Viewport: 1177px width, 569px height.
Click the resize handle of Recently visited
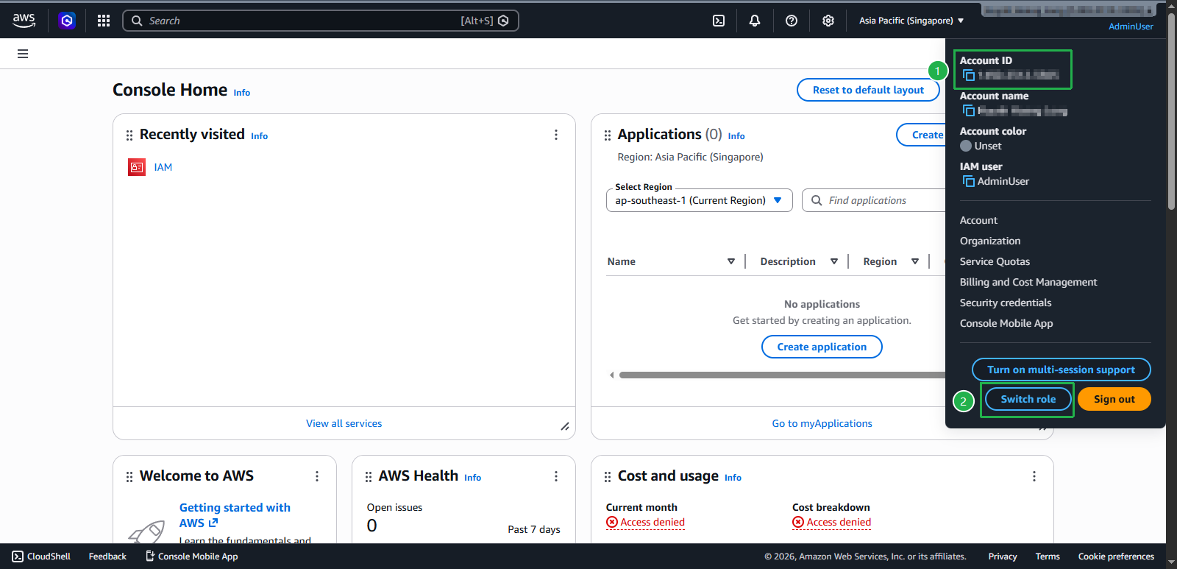[565, 426]
